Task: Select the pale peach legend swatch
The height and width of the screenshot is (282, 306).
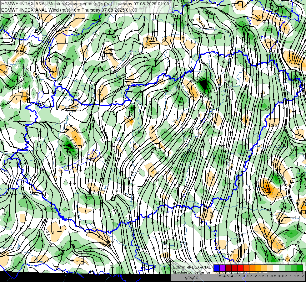Action: [270, 268]
